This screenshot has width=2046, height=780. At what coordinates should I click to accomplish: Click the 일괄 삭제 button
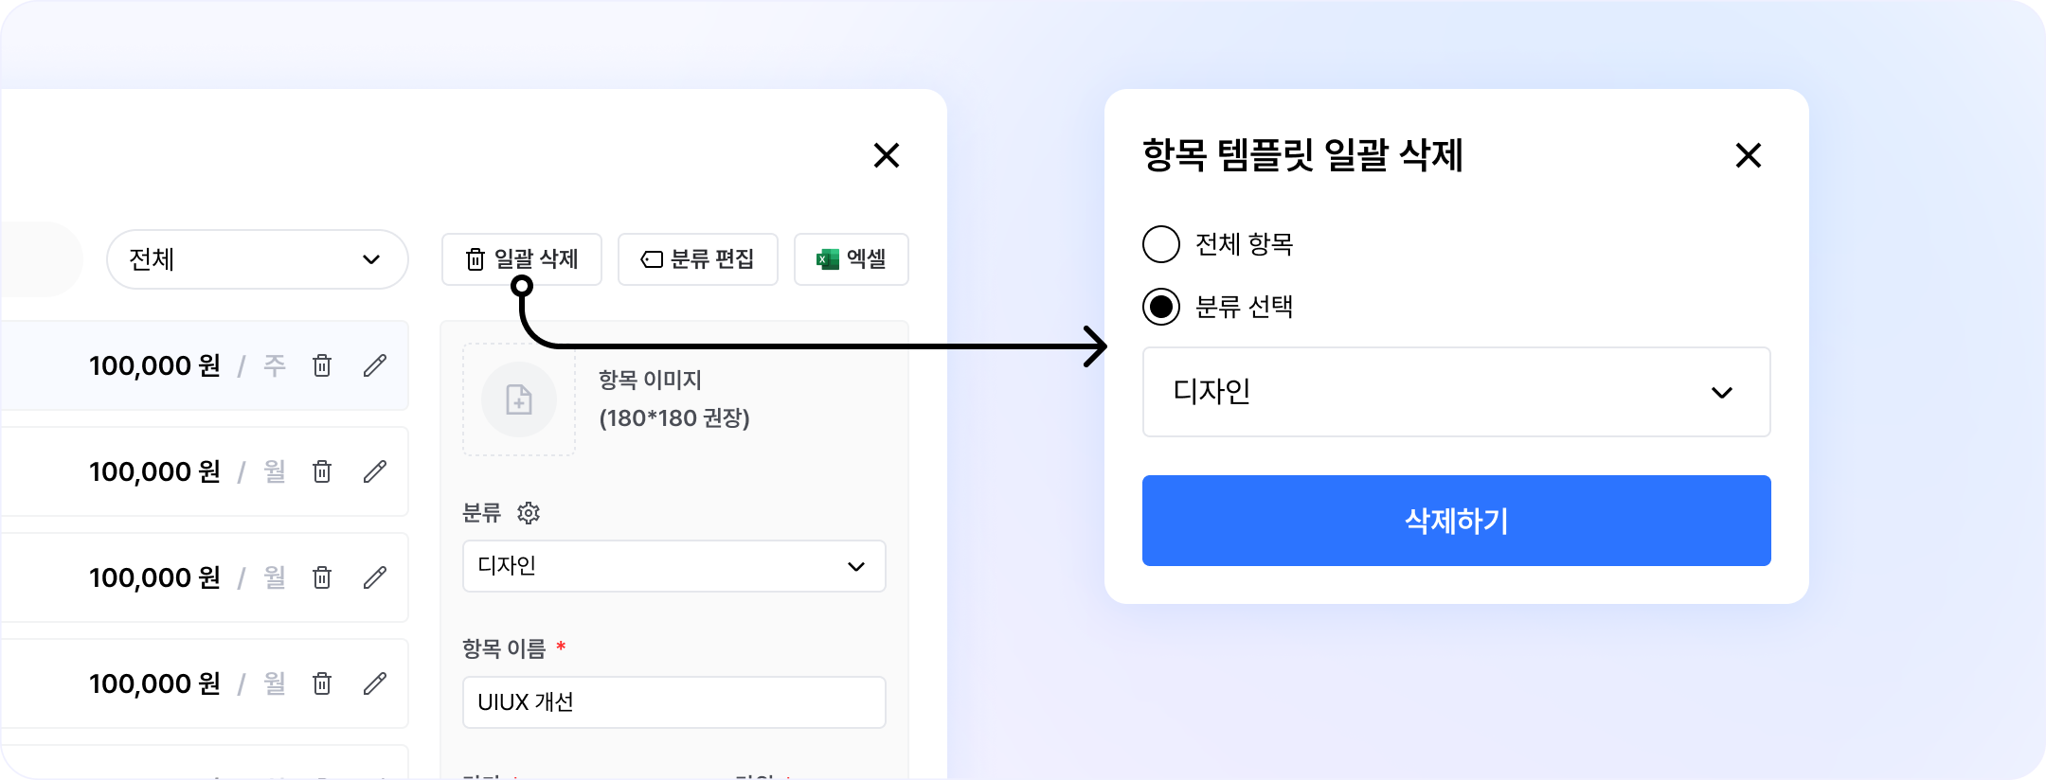[521, 259]
